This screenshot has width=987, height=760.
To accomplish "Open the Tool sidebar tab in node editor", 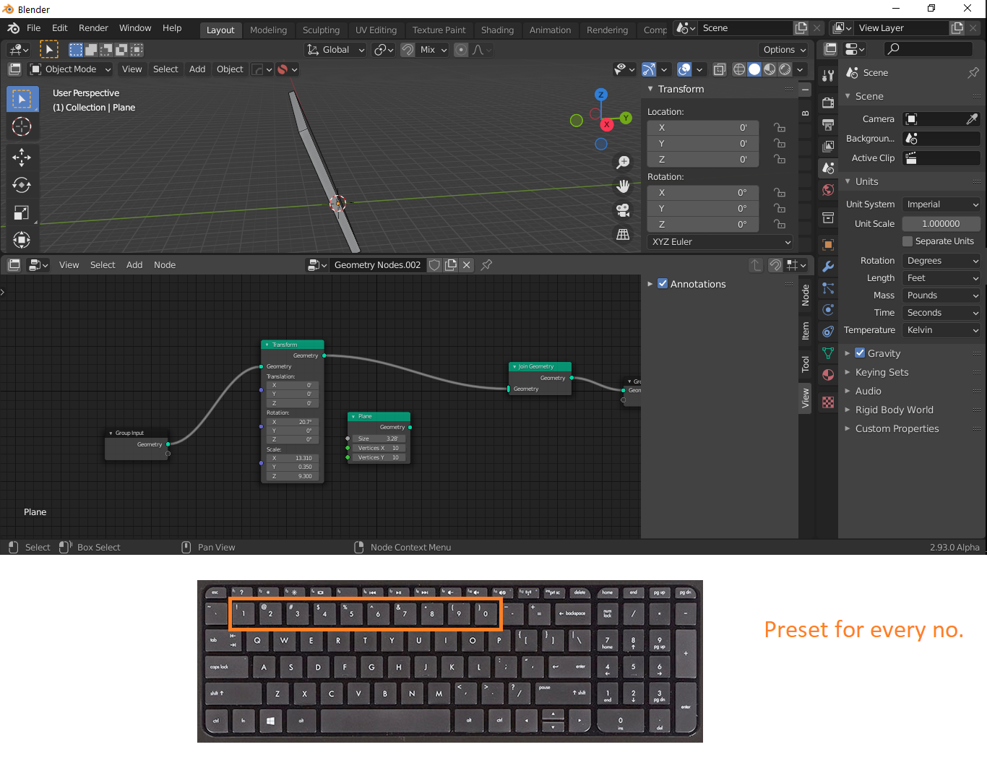I will point(806,365).
